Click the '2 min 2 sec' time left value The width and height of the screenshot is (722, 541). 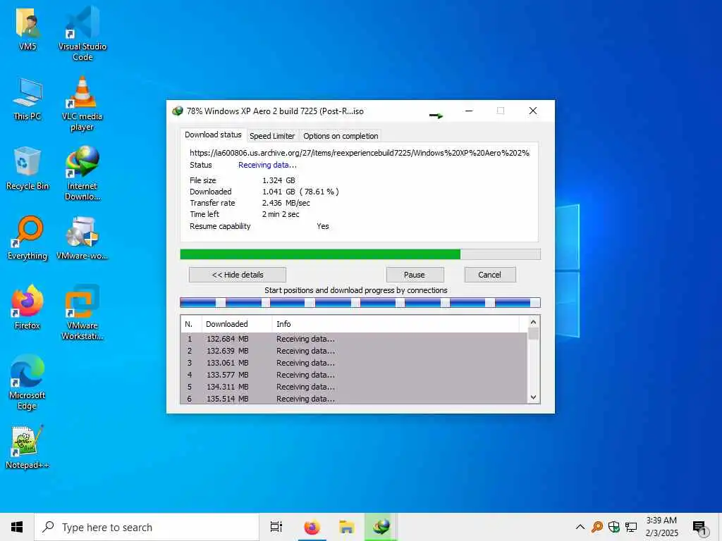tap(281, 214)
